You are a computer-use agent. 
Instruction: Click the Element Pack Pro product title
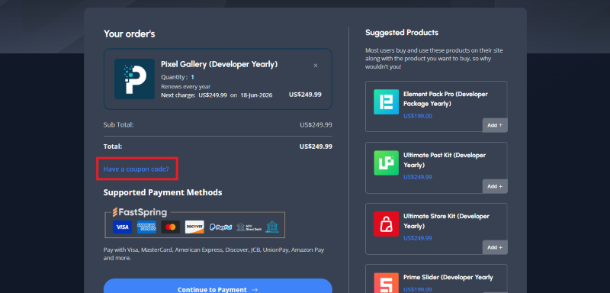(445, 99)
